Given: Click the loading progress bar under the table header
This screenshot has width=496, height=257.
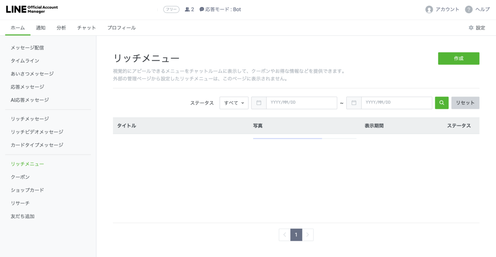Looking at the screenshot, I should coord(305,139).
